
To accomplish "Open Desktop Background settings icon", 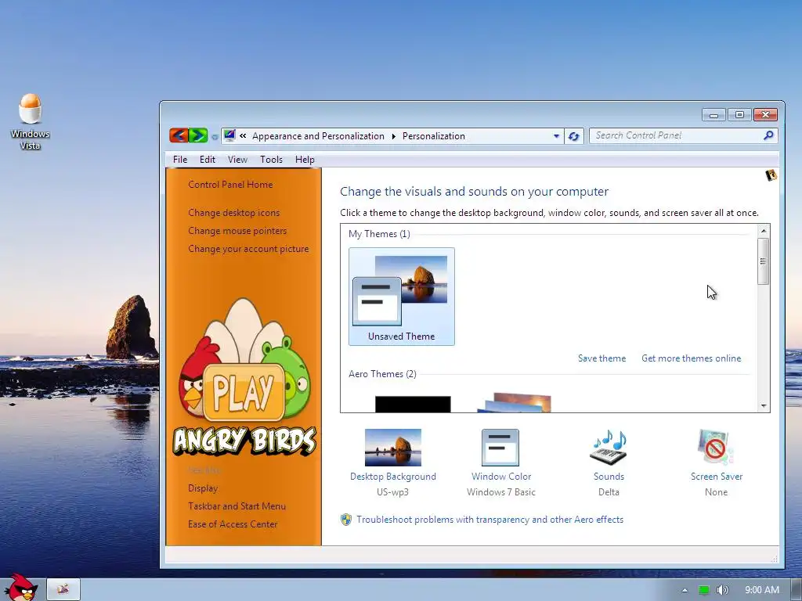I will click(x=393, y=448).
